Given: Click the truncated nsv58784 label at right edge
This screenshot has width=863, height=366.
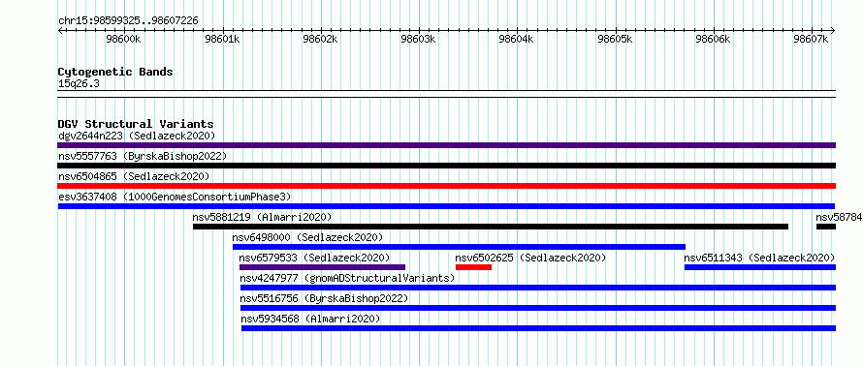Looking at the screenshot, I should [840, 217].
